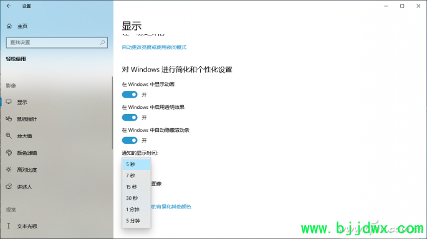The width and height of the screenshot is (427, 239).
Task: Open 讲述人 settings label
Action: click(24, 187)
